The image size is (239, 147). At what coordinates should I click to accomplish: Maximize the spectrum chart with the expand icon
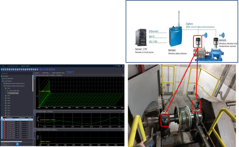coord(123,130)
